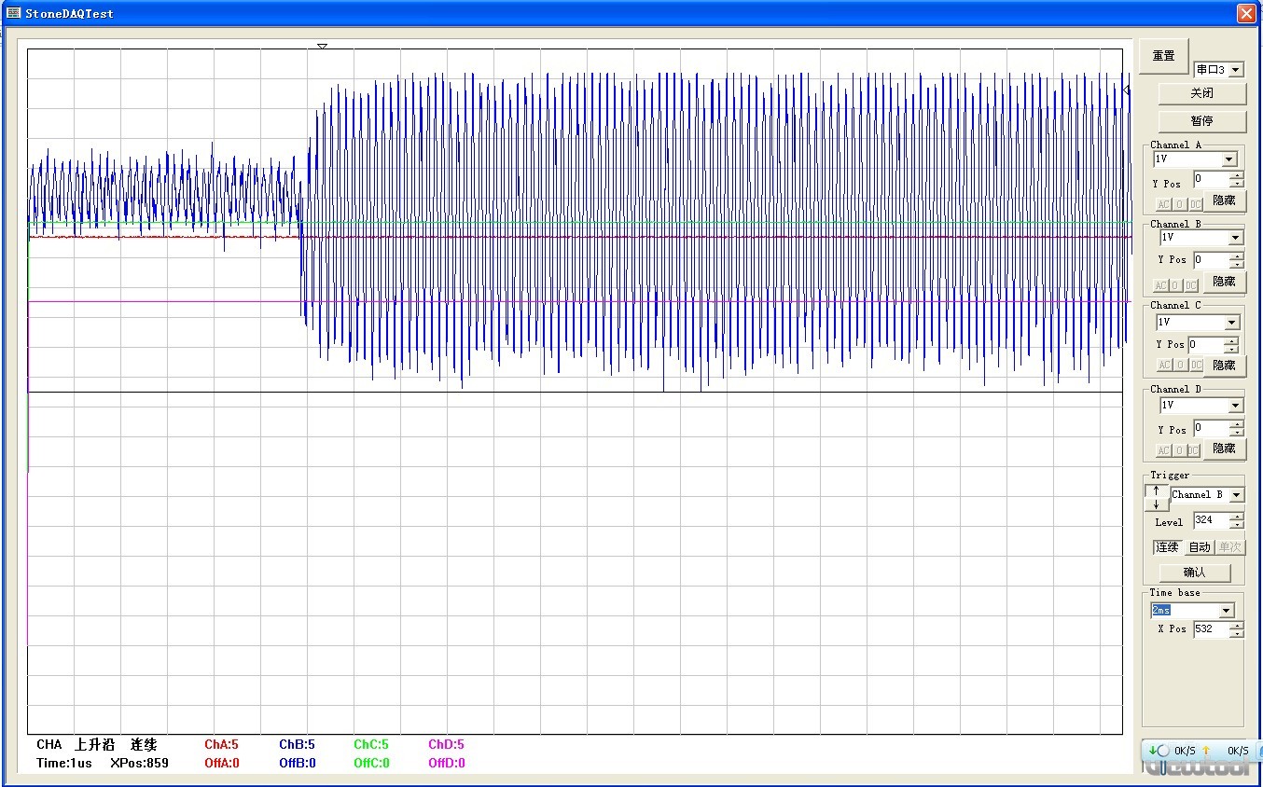1263x787 pixels.
Task: Click the Time:1us status text
Action: pyautogui.click(x=64, y=763)
